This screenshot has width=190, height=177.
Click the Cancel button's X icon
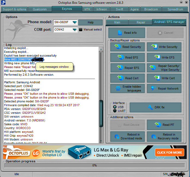160,33
